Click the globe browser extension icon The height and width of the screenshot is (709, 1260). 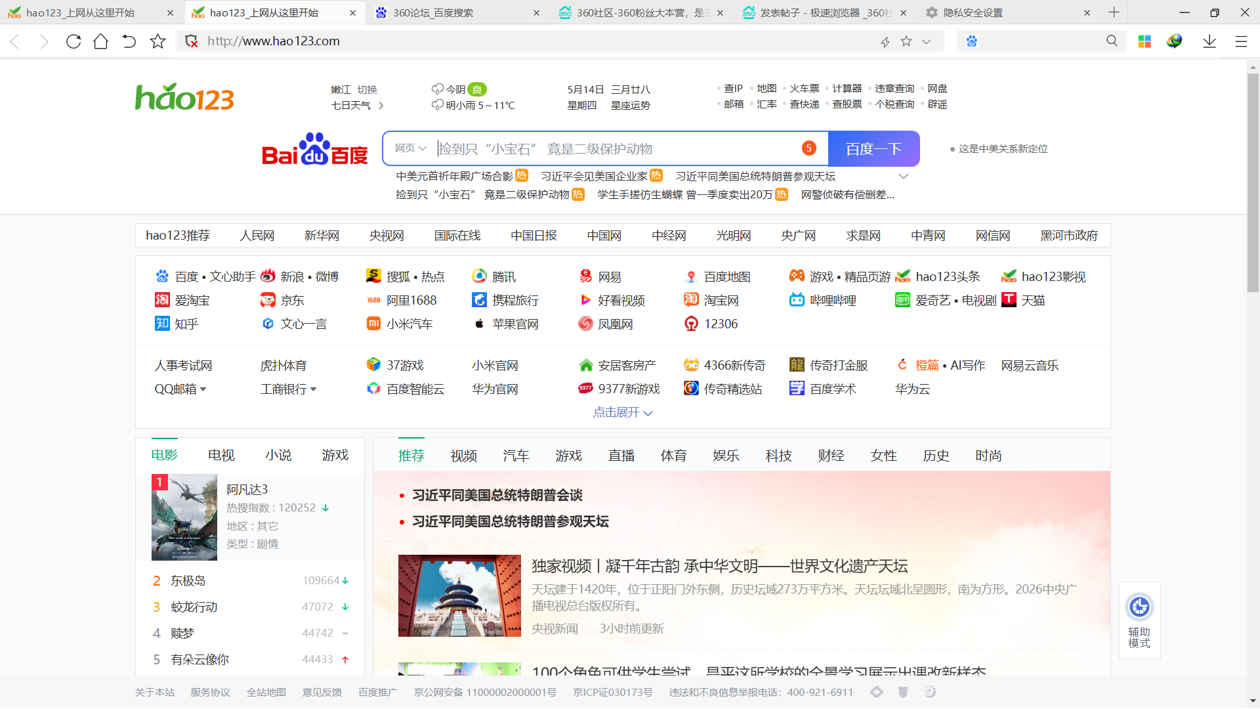[x=1174, y=41]
